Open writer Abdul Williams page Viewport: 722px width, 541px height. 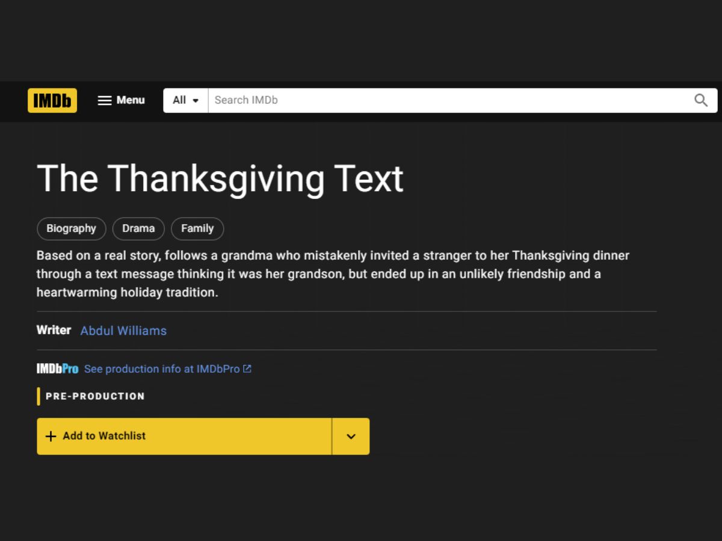123,331
